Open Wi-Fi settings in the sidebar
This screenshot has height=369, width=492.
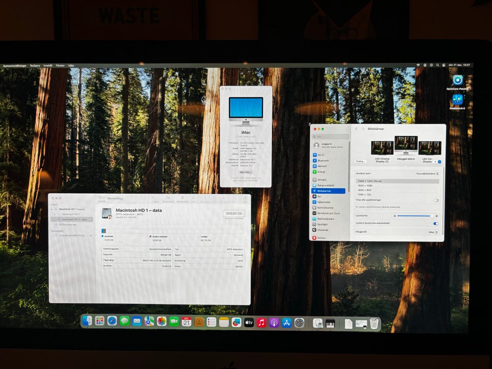click(x=321, y=155)
